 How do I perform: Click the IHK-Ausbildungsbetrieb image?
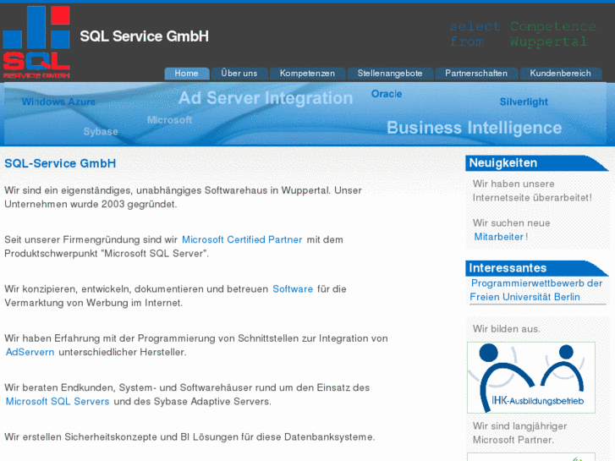click(x=531, y=377)
